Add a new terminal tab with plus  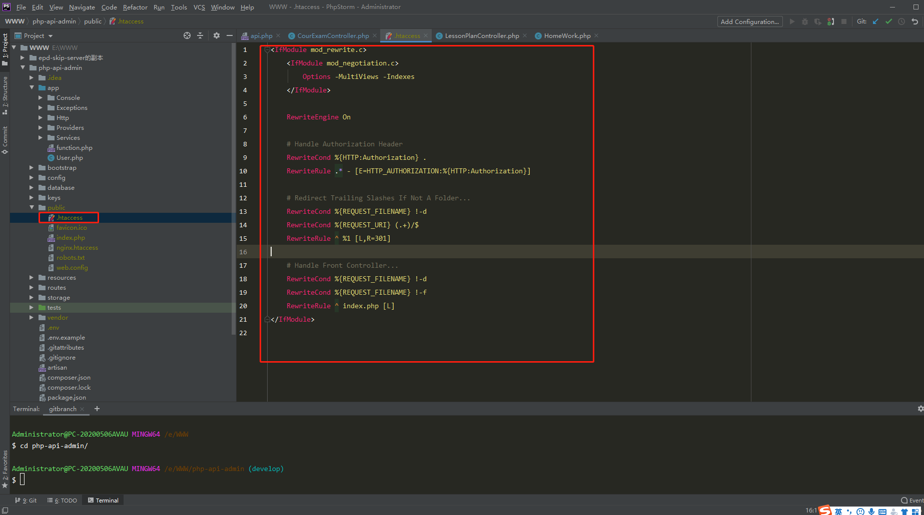click(97, 409)
